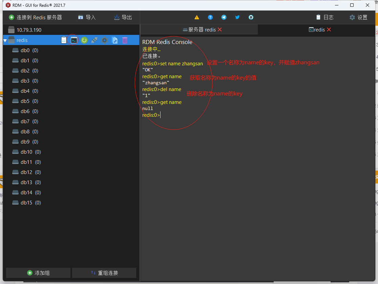The width and height of the screenshot is (378, 284).
Task: Click the "OK" output line
Action: [x=148, y=70]
